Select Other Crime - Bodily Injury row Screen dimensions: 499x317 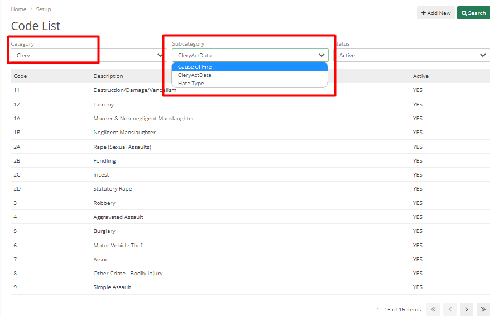[250, 273]
